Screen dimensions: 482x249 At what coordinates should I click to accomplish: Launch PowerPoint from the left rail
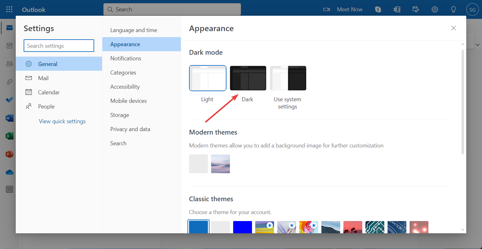[9, 154]
